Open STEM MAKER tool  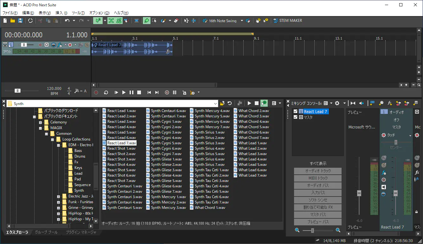pos(287,21)
